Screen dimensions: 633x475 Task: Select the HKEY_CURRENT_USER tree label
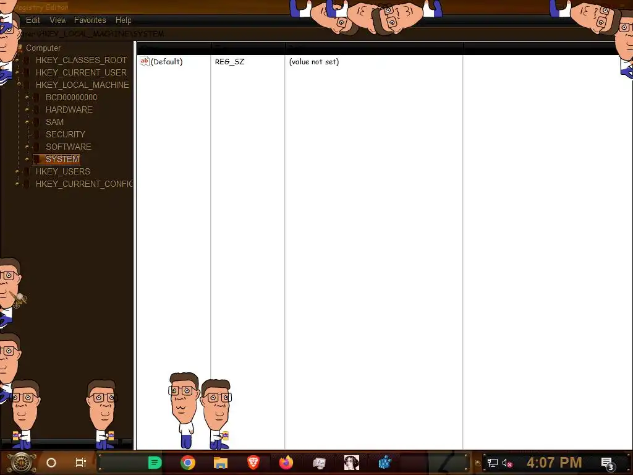81,73
